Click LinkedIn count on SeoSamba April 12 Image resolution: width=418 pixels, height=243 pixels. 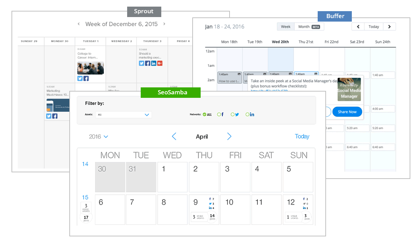click(x=305, y=208)
